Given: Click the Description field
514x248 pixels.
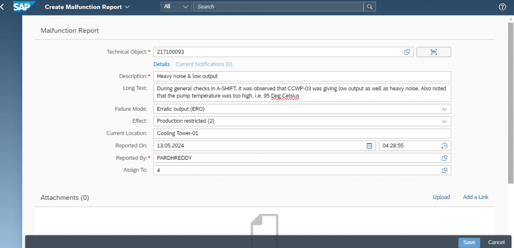Looking at the screenshot, I should tap(302, 76).
